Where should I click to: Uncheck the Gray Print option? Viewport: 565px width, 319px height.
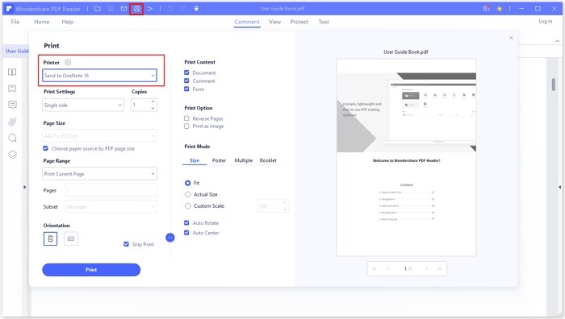pos(126,244)
